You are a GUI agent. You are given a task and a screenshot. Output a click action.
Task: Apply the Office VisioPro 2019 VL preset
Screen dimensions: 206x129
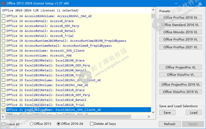181,92
